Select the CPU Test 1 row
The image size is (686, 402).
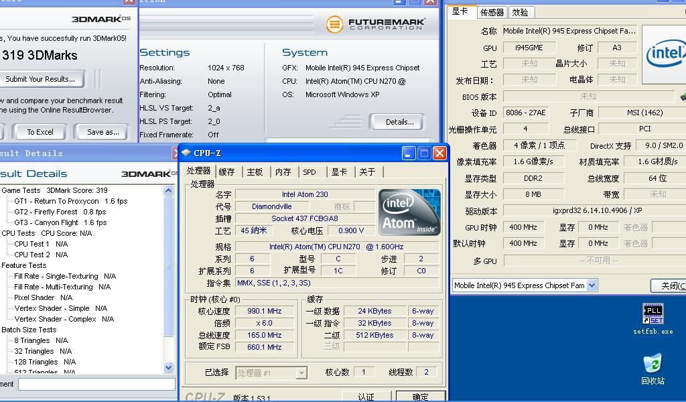(x=41, y=244)
